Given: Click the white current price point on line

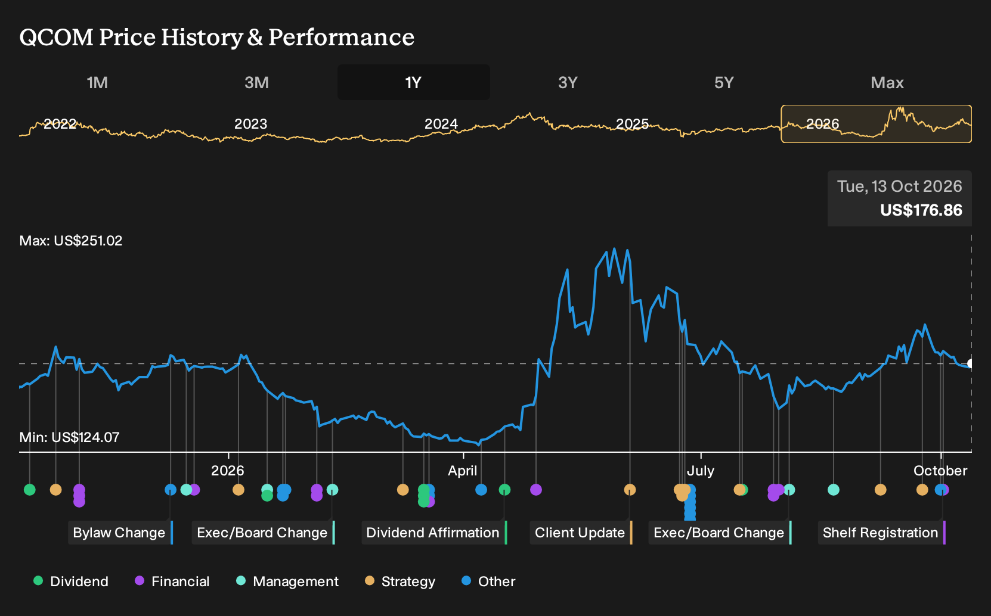Looking at the screenshot, I should (x=971, y=363).
